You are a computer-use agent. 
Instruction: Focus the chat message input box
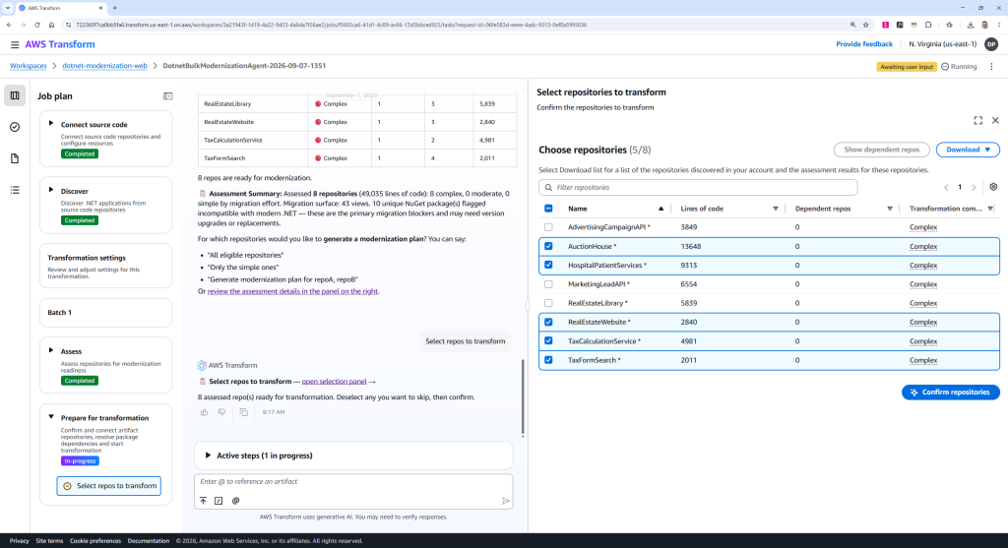point(353,482)
